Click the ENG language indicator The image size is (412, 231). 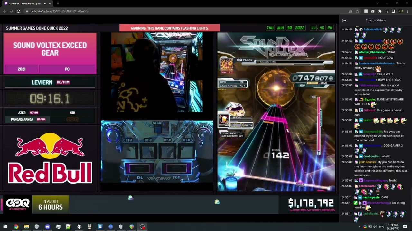pos(382,227)
